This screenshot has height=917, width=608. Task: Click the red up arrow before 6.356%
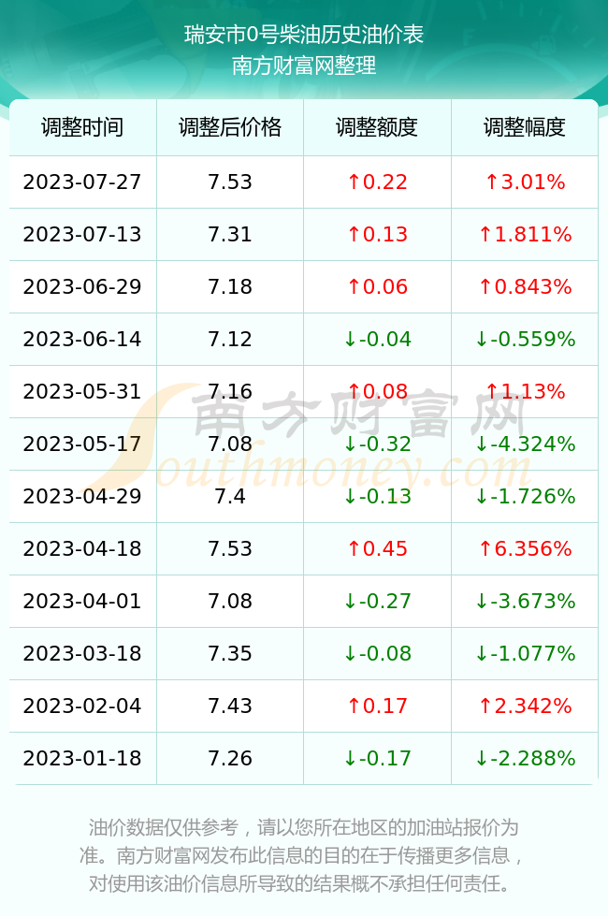(485, 549)
